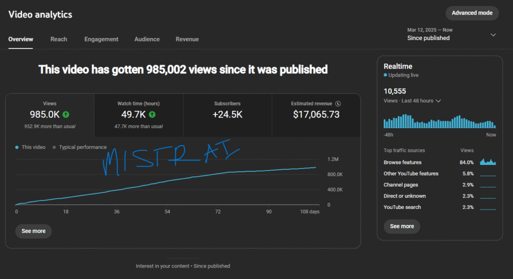Screen dimensions: 513x279
Task: Click the 47.7K more than usual text
Action: [x=138, y=126]
